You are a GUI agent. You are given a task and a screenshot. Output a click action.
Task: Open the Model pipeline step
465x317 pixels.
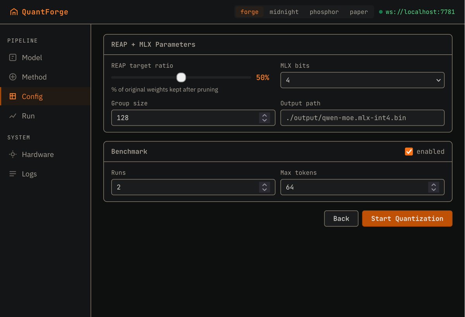(45, 58)
